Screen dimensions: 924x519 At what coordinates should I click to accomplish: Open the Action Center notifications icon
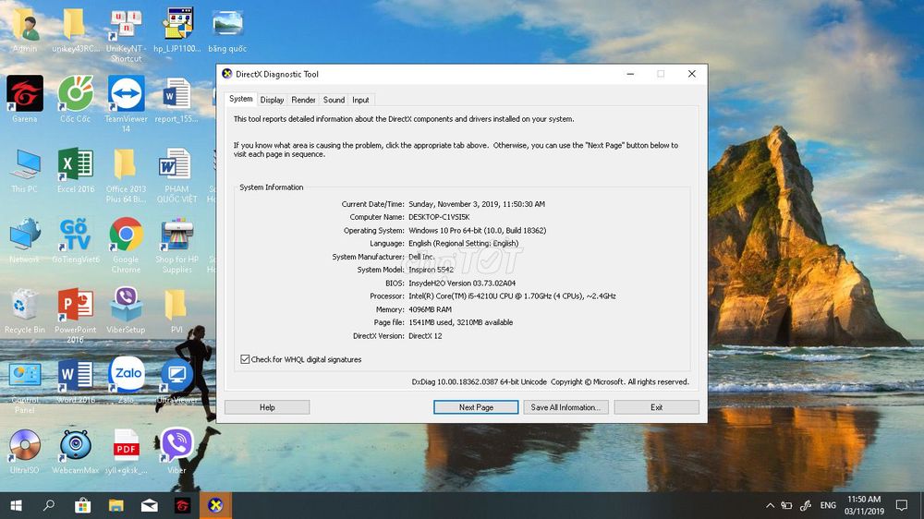[901, 505]
